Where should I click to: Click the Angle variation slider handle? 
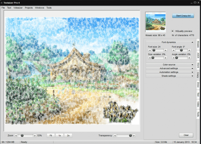click(x=177, y=58)
